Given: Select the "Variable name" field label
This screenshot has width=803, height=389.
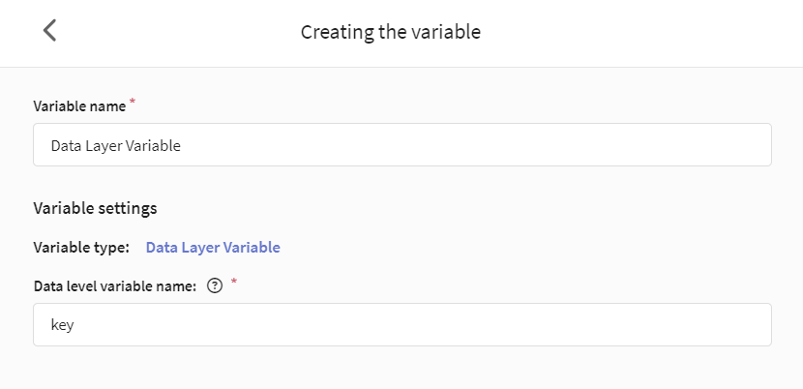Looking at the screenshot, I should pyautogui.click(x=79, y=106).
